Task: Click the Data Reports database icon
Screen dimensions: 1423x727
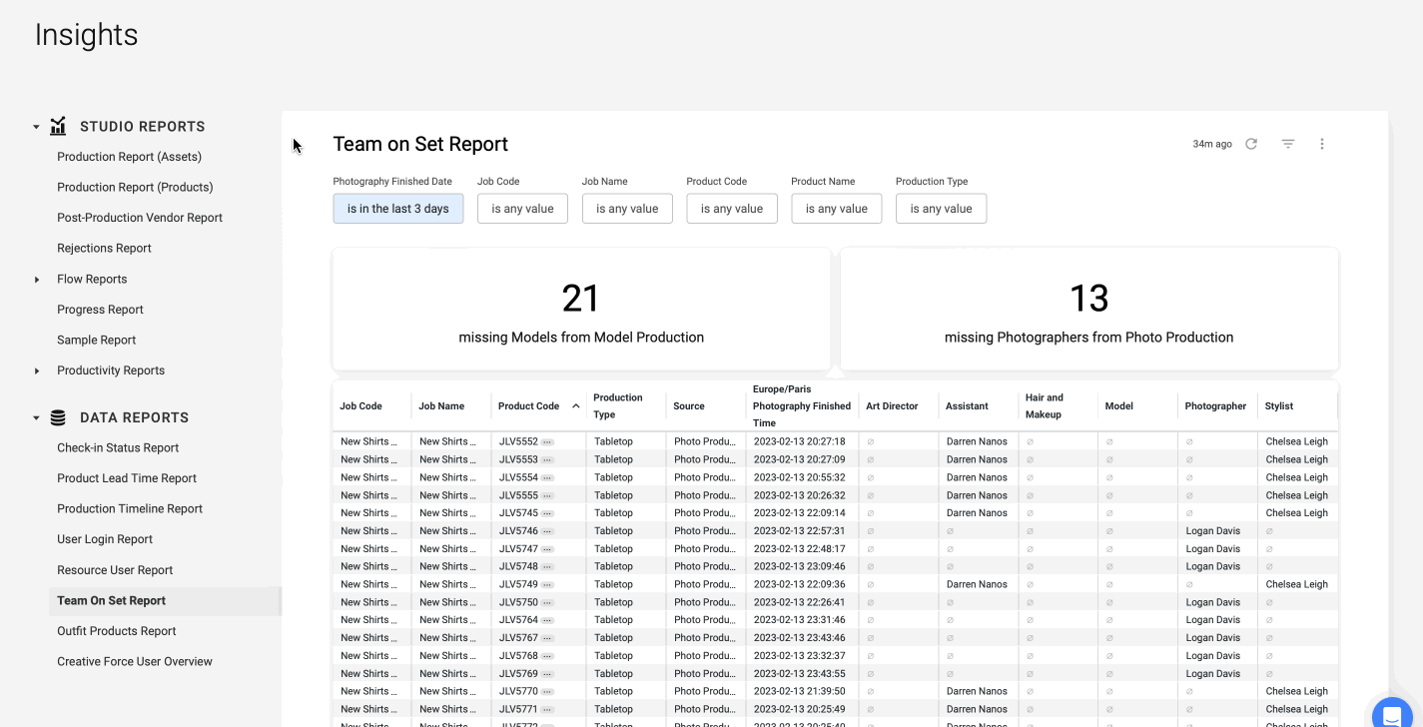Action: pos(58,417)
